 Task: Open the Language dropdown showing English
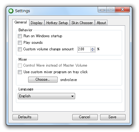click(46, 96)
